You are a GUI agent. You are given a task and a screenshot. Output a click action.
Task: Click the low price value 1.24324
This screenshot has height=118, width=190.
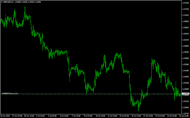pyautogui.click(x=31, y=2)
